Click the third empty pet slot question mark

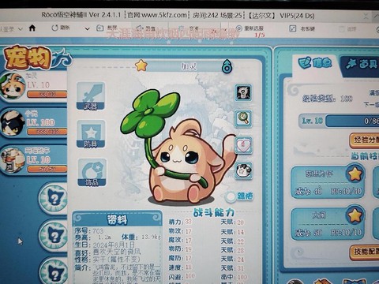click(54, 272)
